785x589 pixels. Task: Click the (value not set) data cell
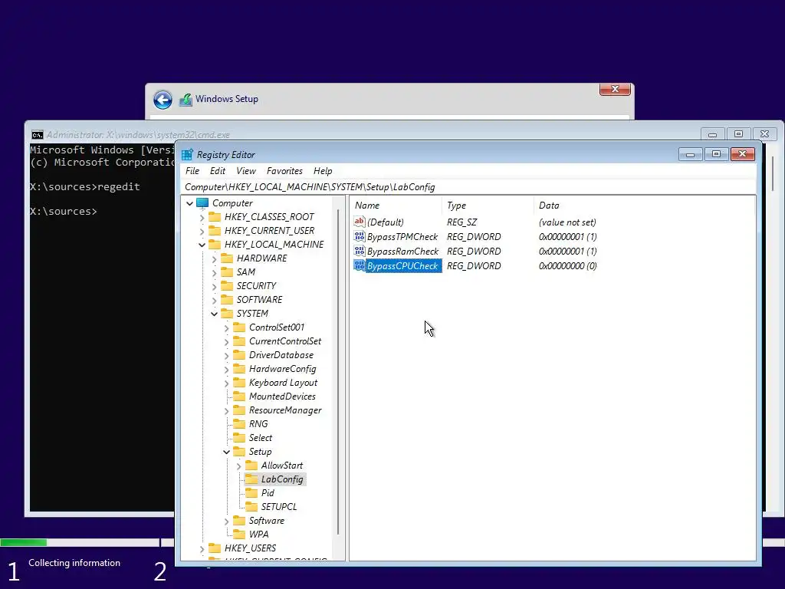[x=567, y=222]
